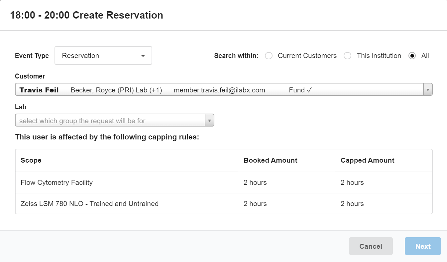447x262 pixels.
Task: Select the Zeiss LSM 780 NLO row
Action: [89, 204]
